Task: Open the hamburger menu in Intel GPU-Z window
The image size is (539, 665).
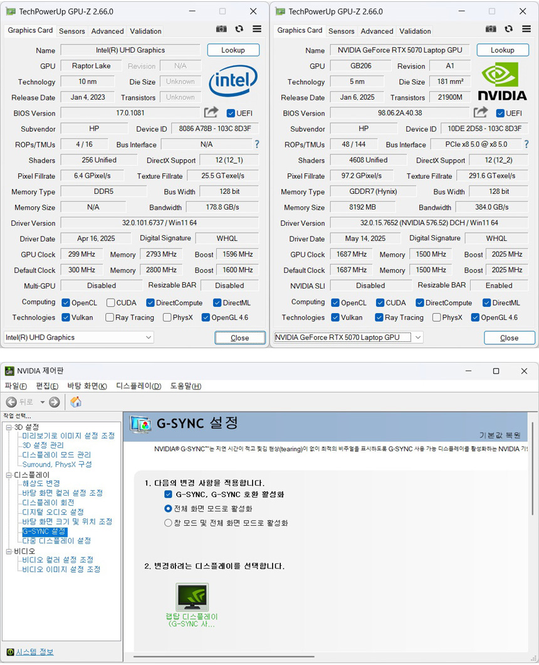Action: coord(257,29)
